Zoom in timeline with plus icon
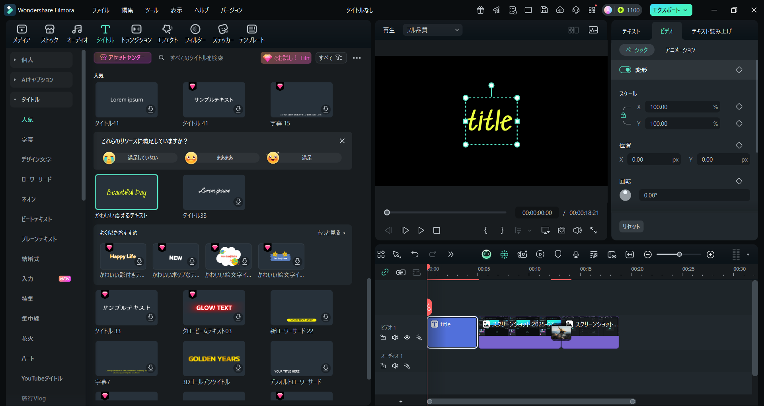 pyautogui.click(x=711, y=254)
